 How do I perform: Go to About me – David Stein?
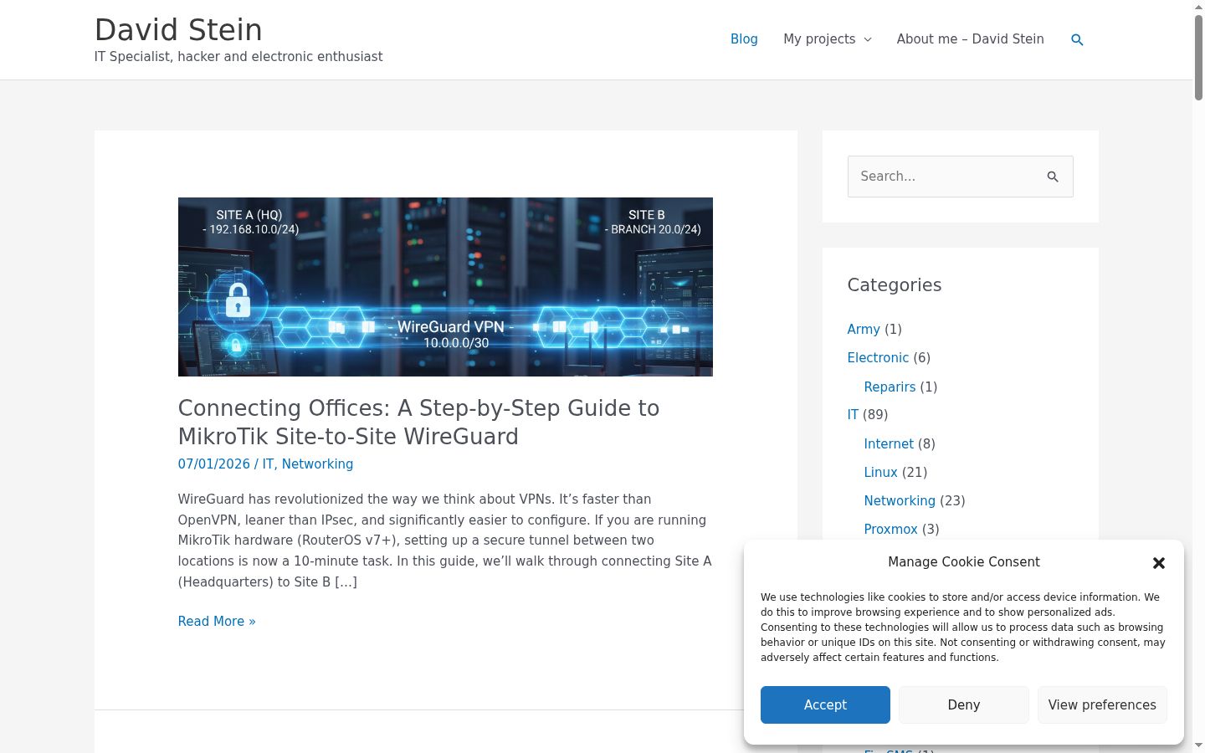coord(970,39)
